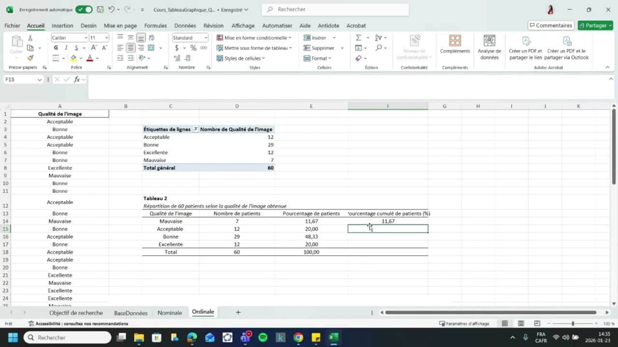
Task: Open the Fichier menu
Action: pyautogui.click(x=12, y=26)
